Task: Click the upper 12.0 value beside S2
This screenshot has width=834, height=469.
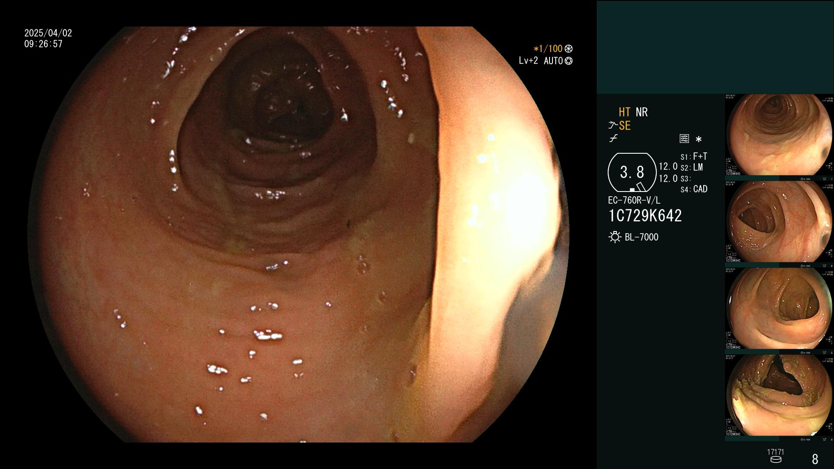Action: pos(668,166)
